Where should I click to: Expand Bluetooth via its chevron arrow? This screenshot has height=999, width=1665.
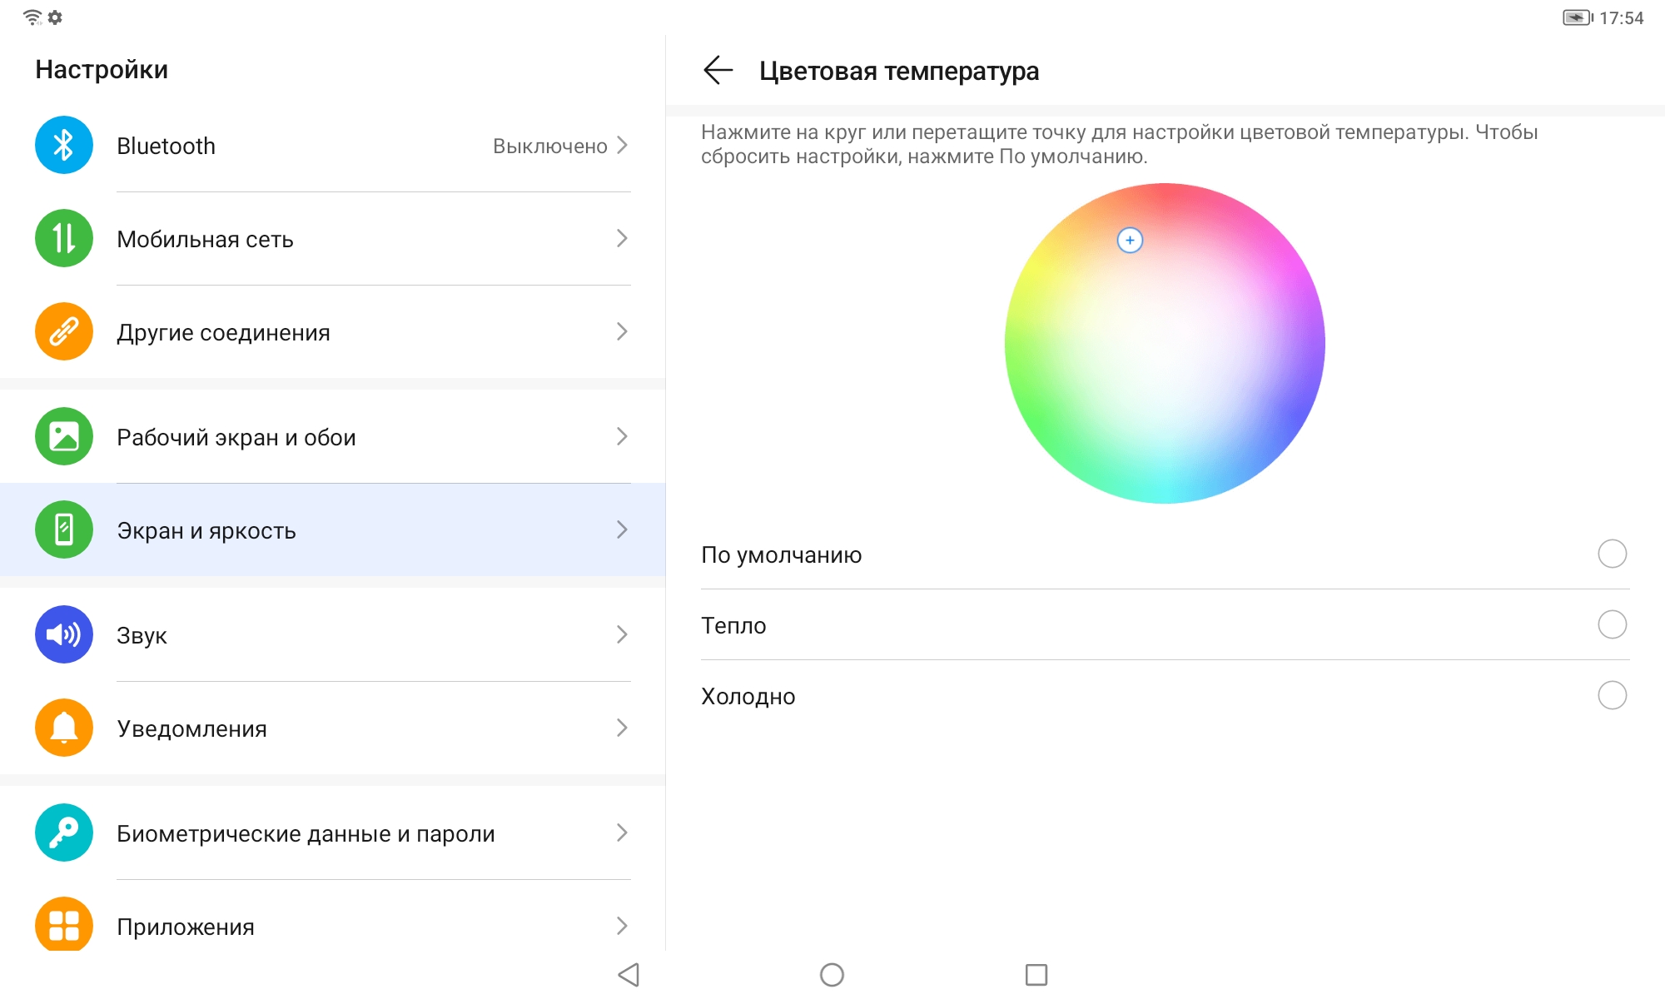tap(622, 146)
